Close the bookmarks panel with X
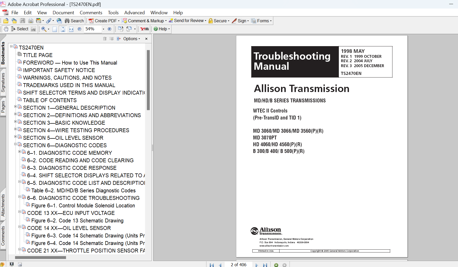 [146, 39]
